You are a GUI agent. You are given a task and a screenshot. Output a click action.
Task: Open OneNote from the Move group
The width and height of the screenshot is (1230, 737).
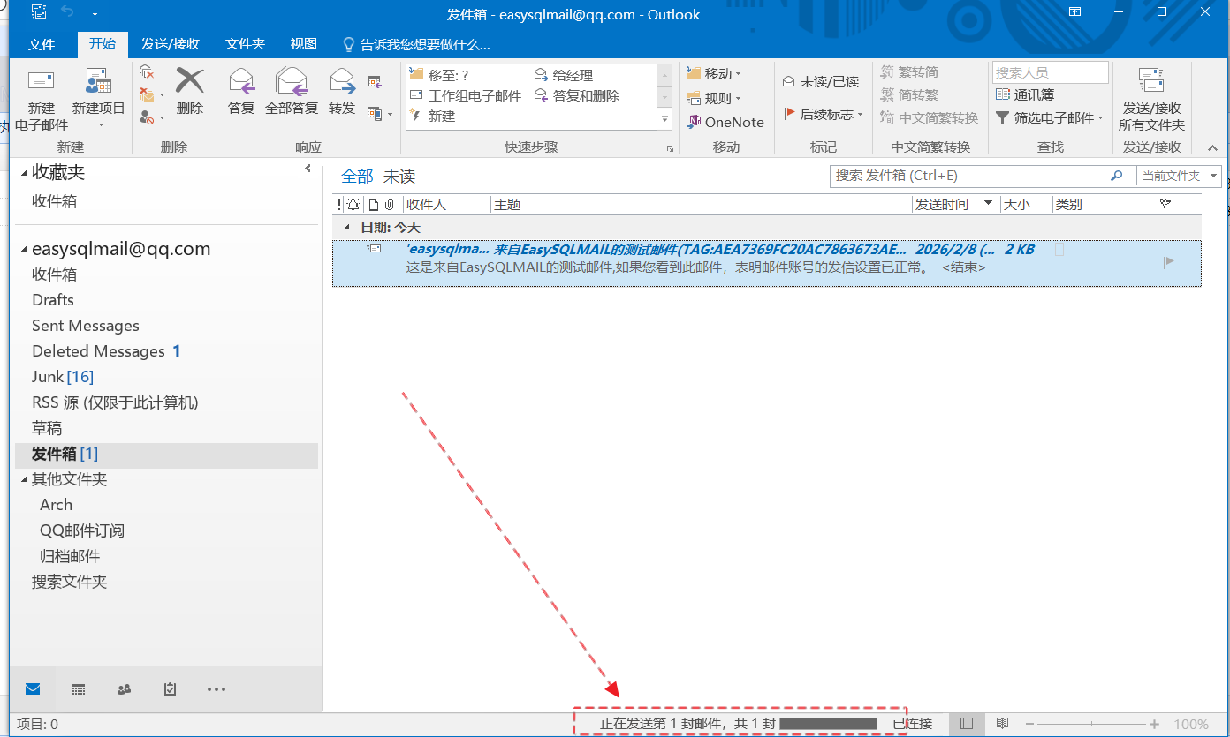click(x=725, y=122)
